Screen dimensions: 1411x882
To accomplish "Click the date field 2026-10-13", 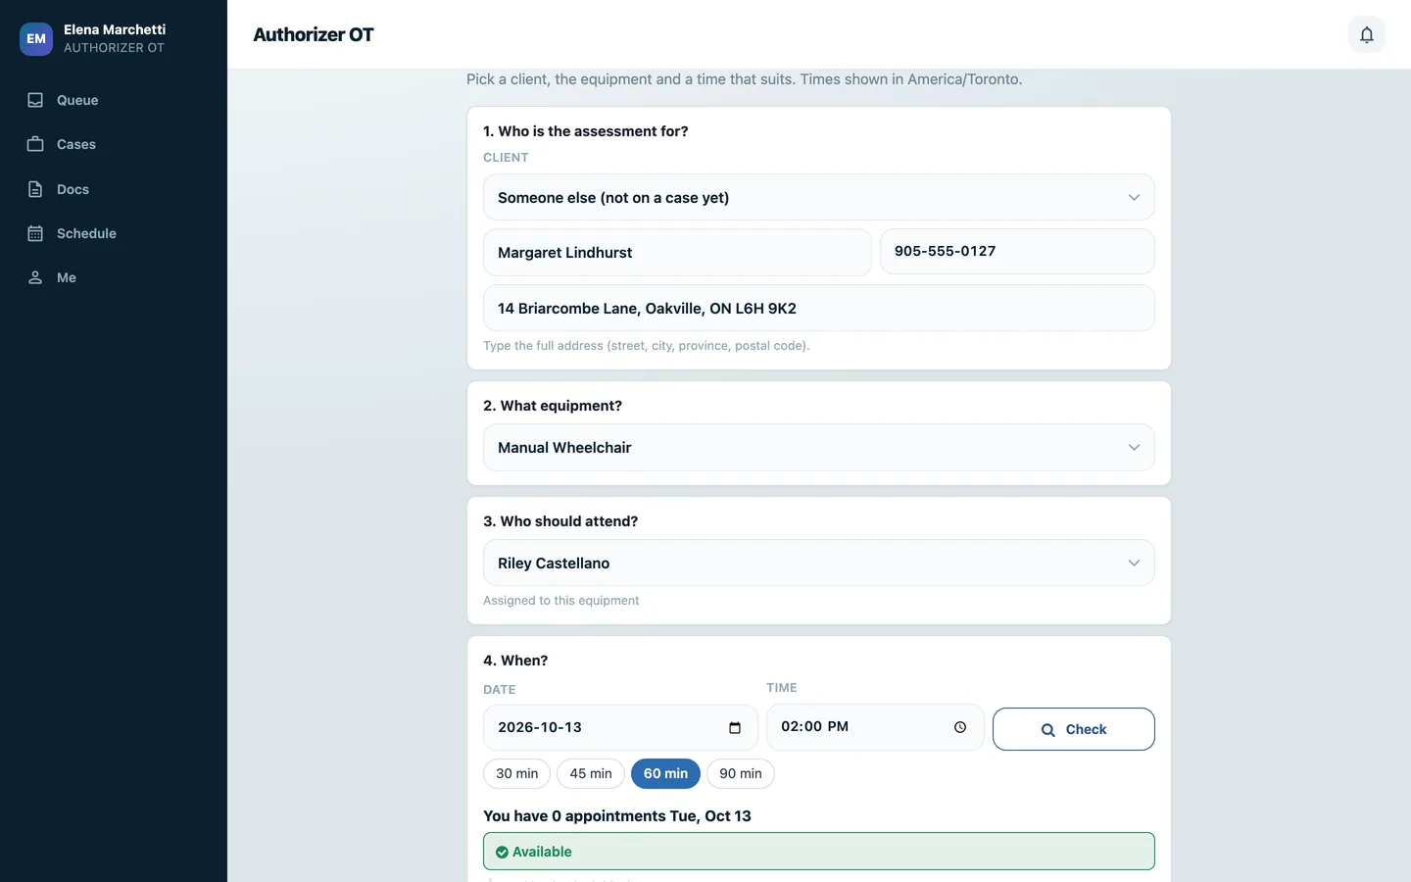I will click(x=620, y=727).
